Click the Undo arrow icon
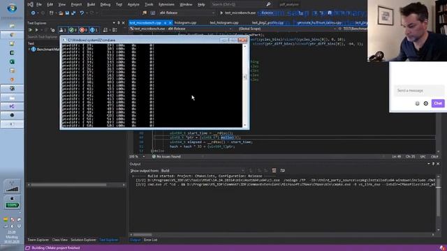The image size is (447, 251). pyautogui.click(x=82, y=13)
